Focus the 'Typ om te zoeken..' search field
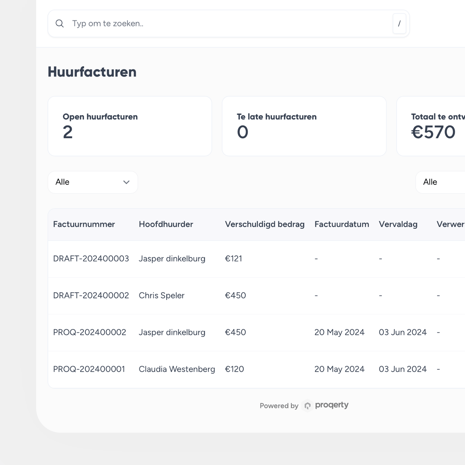 click(x=229, y=24)
